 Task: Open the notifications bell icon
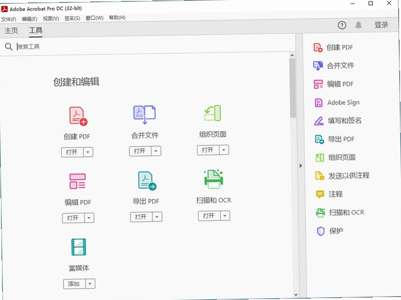(x=358, y=25)
